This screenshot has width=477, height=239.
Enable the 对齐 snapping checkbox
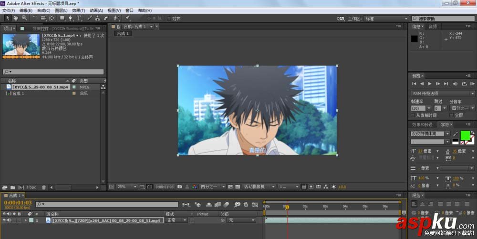[x=169, y=19]
